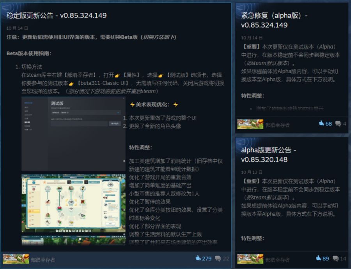Open the 测试版 properties dialog screenshot

coord(73,134)
